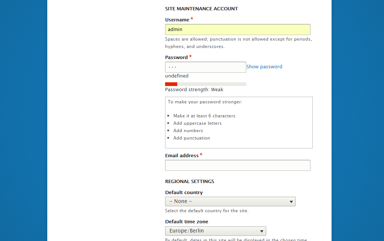
Task: Click 'Make it at least 6 characters' tip
Action: (204, 116)
